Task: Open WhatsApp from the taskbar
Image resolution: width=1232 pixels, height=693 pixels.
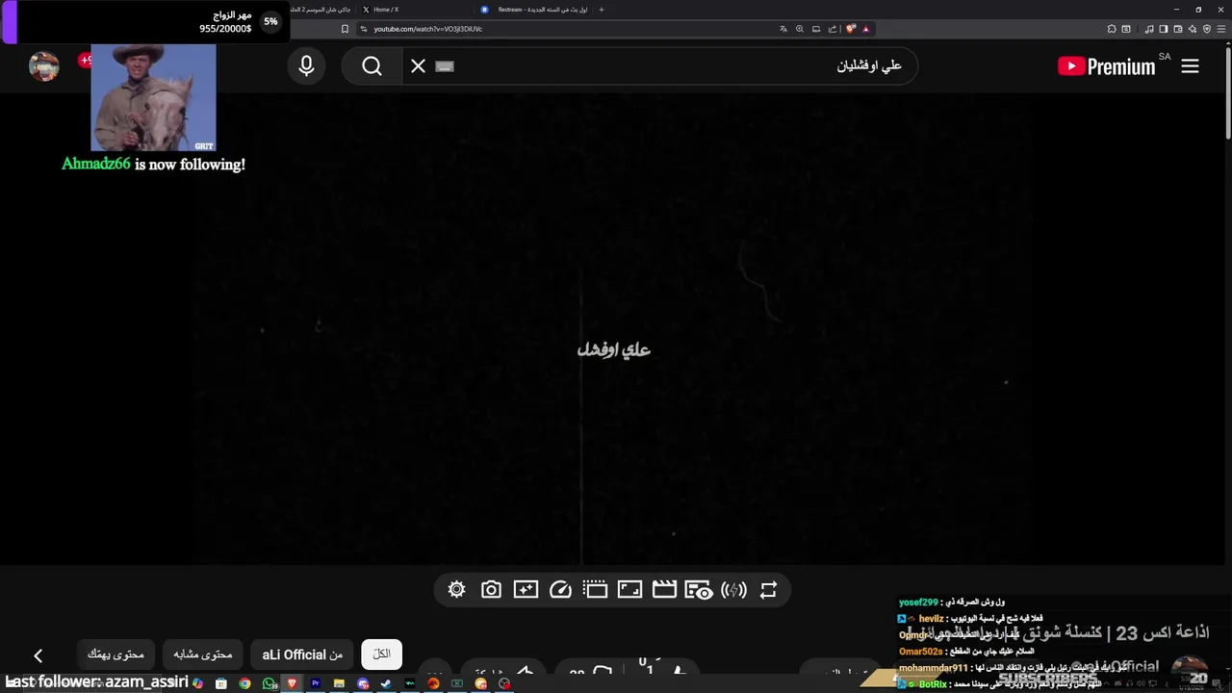Action: tap(269, 683)
